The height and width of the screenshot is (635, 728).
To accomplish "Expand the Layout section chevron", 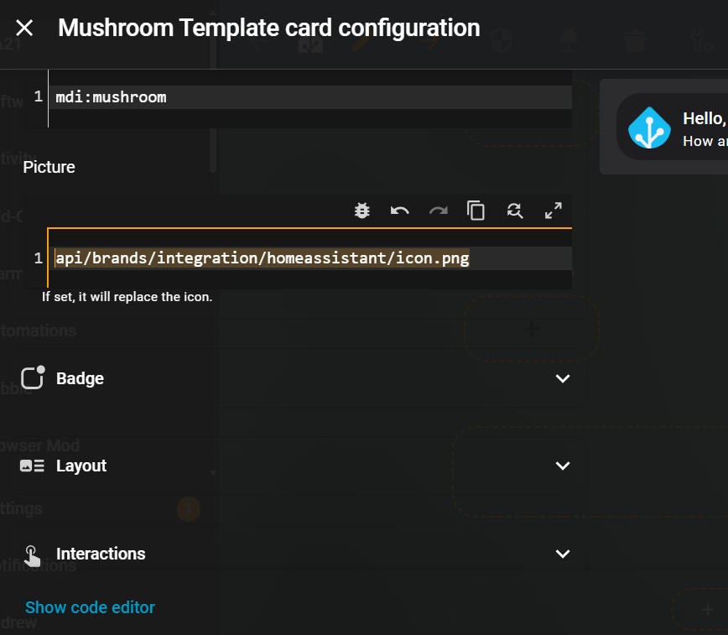I will tap(563, 466).
